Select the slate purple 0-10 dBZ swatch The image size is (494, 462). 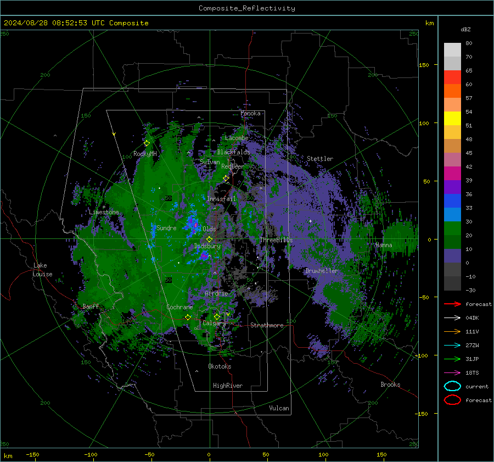452,256
